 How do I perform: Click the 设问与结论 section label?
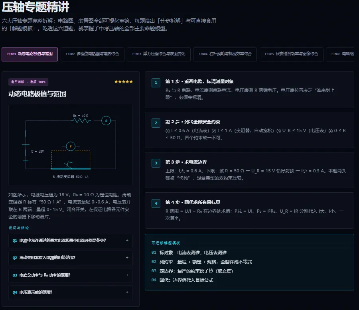(x=19, y=228)
